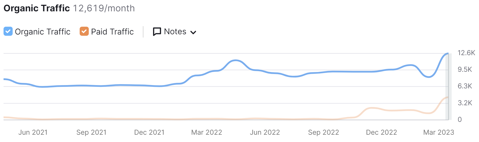Image resolution: width=479 pixels, height=142 pixels.
Task: Click the Mar 2022 axis label
Action: (207, 132)
